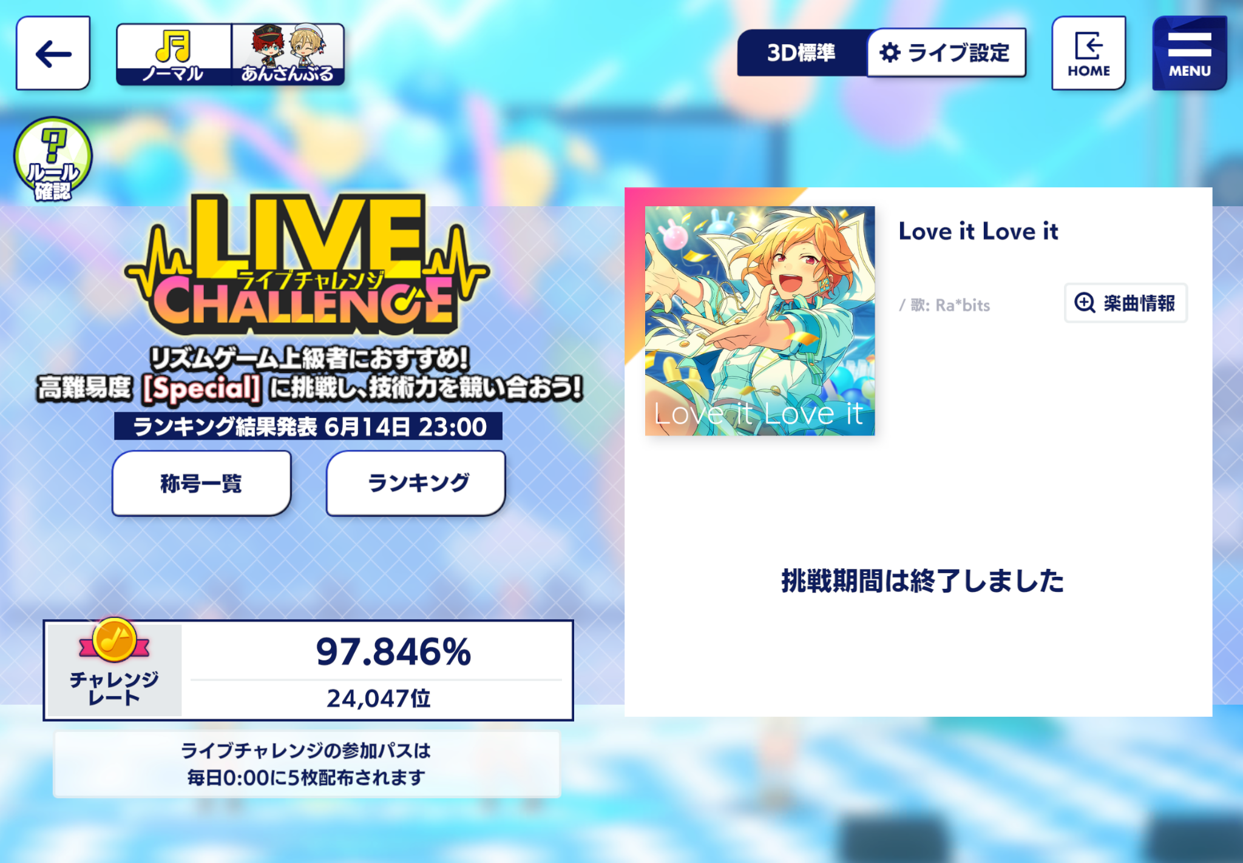Screen dimensions: 1243x863
Task: Click the Love it Love it jacket art
Action: pyautogui.click(x=760, y=321)
